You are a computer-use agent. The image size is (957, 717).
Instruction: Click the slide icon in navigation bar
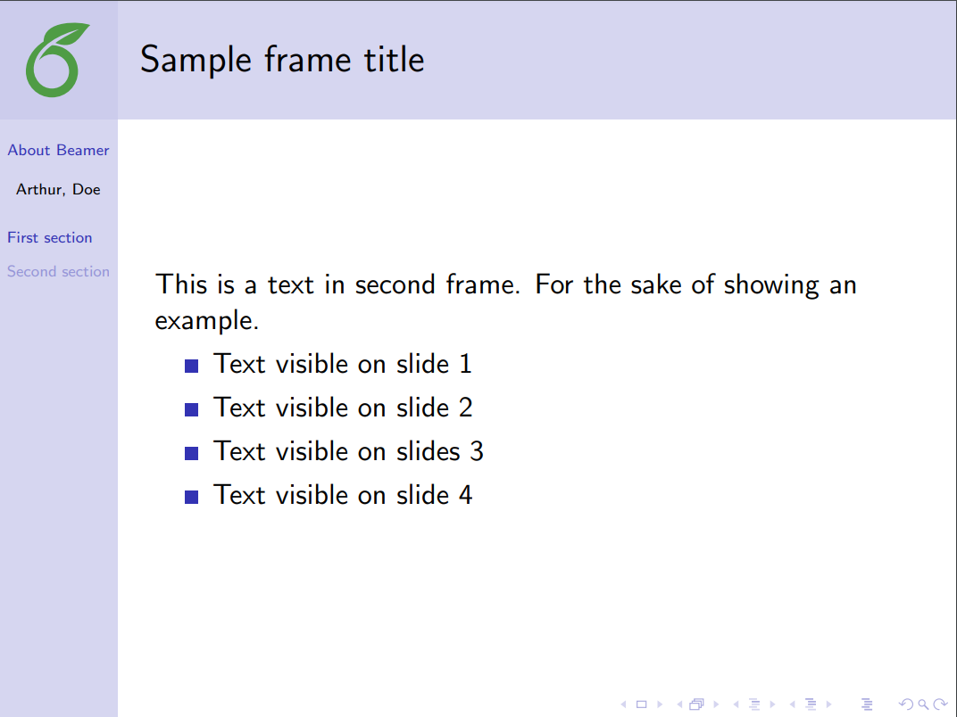[641, 705]
